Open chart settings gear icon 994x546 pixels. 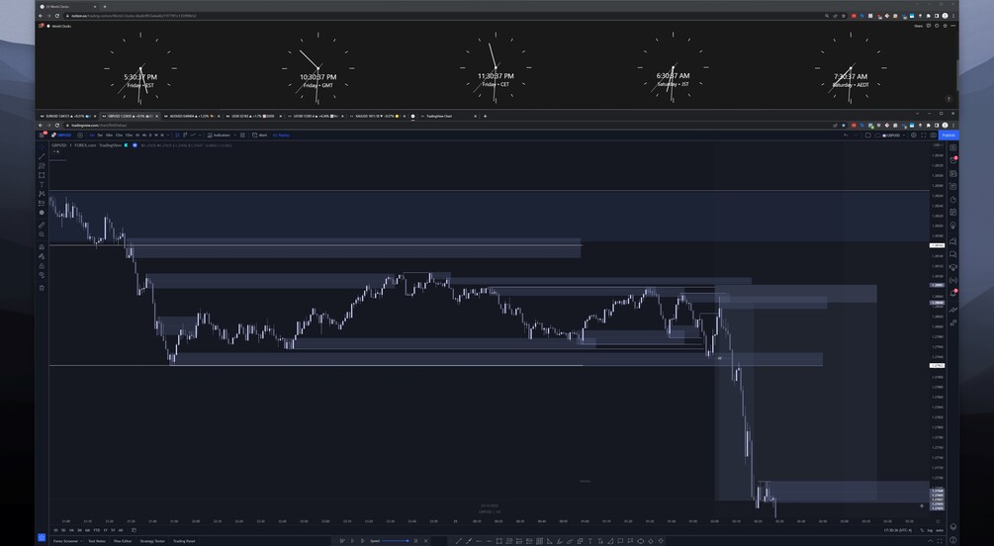point(914,136)
